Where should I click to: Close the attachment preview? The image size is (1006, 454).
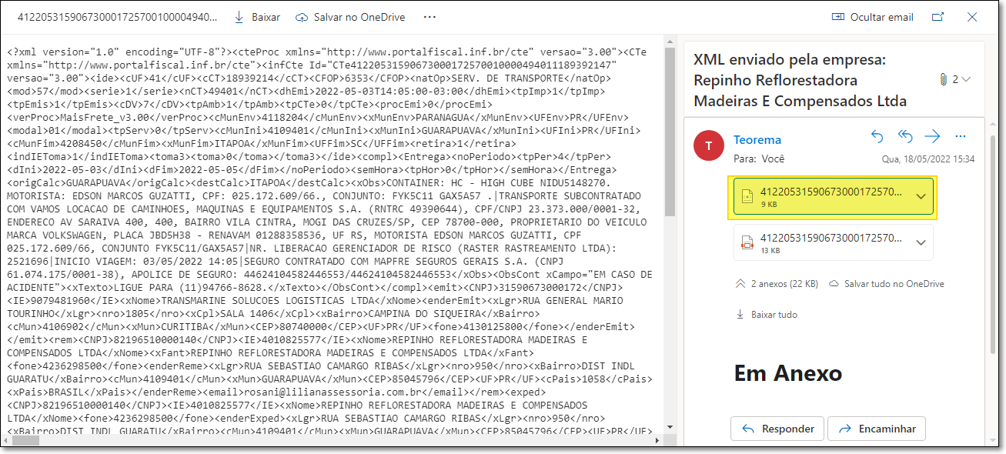[972, 17]
